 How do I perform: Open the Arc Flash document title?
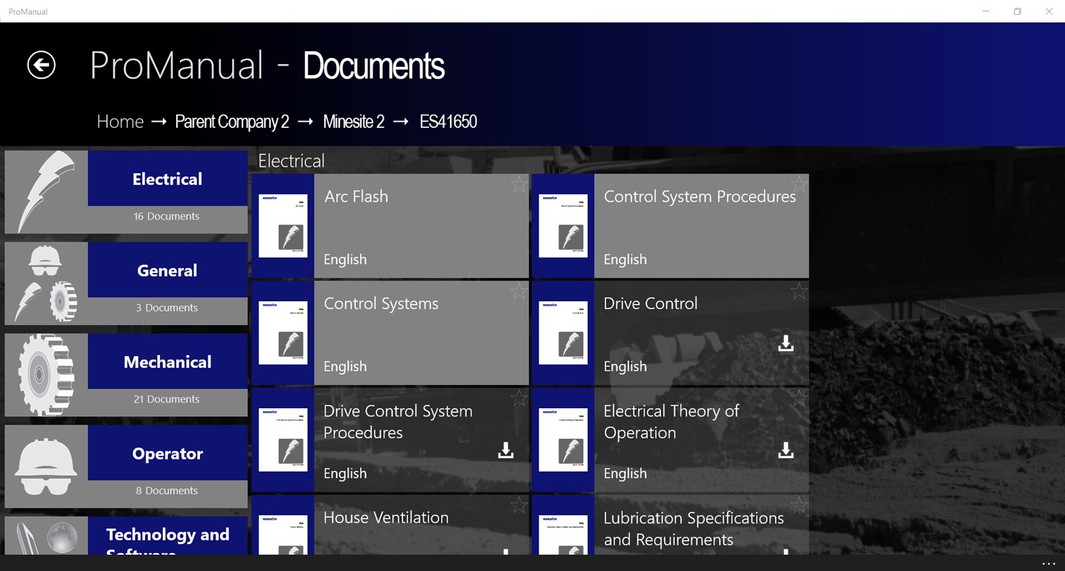pos(356,196)
